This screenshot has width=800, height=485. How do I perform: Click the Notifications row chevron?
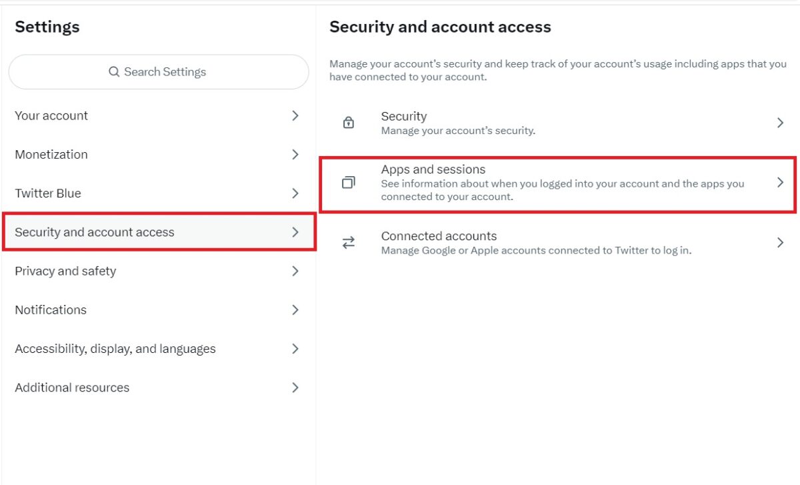[x=295, y=310]
